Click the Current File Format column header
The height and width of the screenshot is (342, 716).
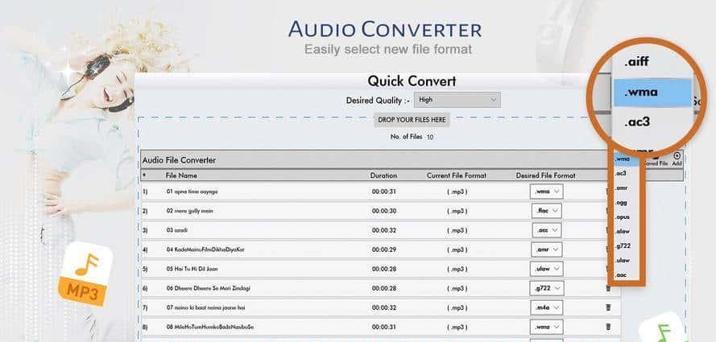tap(457, 175)
